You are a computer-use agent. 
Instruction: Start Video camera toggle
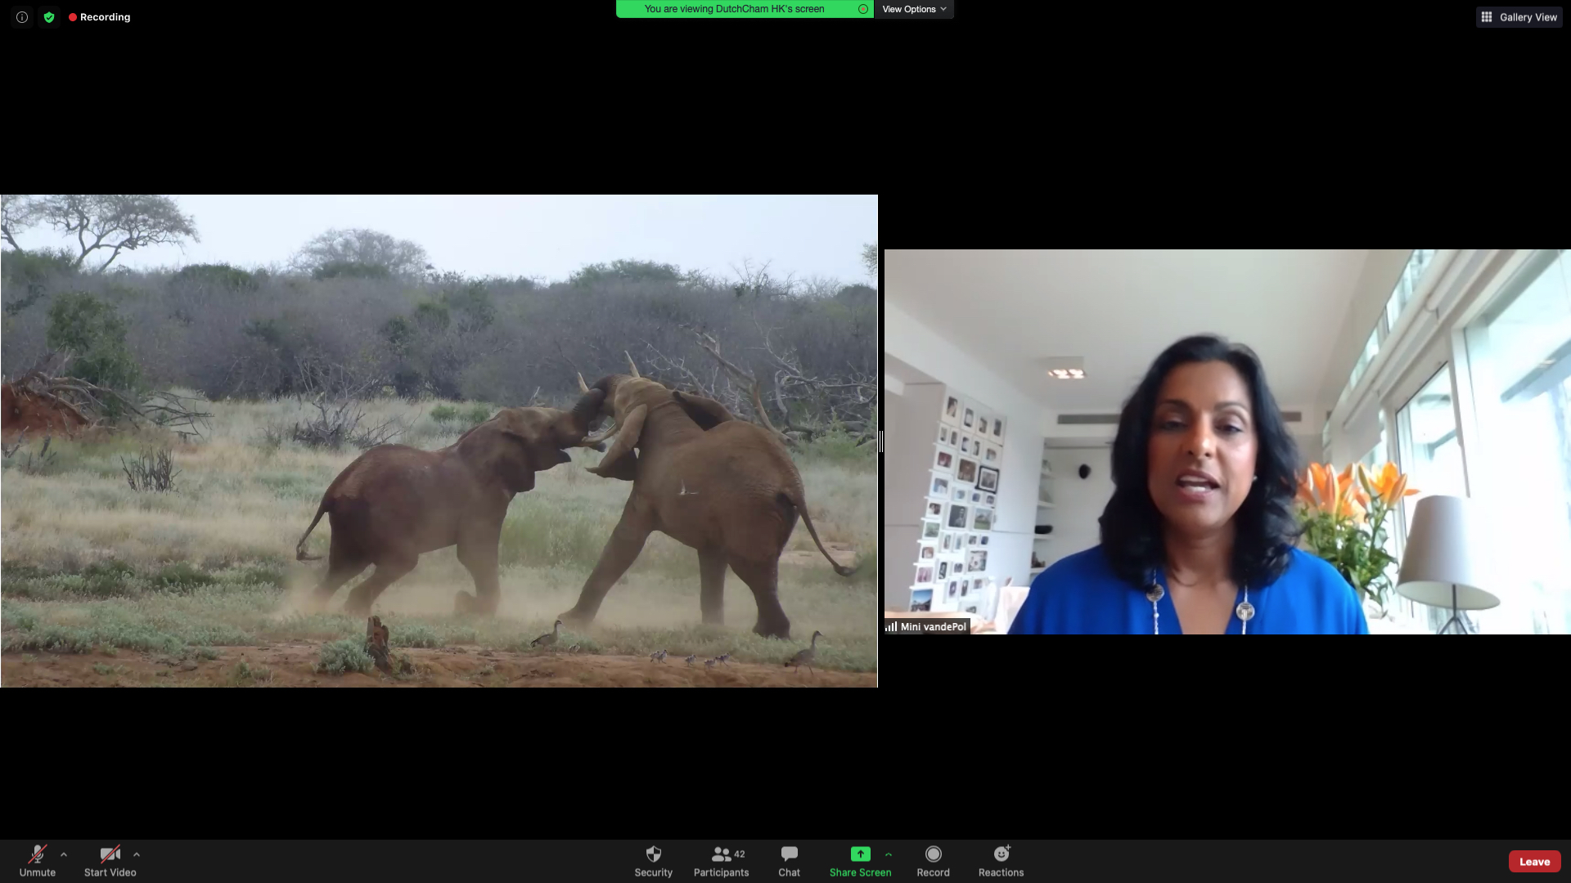click(x=110, y=861)
